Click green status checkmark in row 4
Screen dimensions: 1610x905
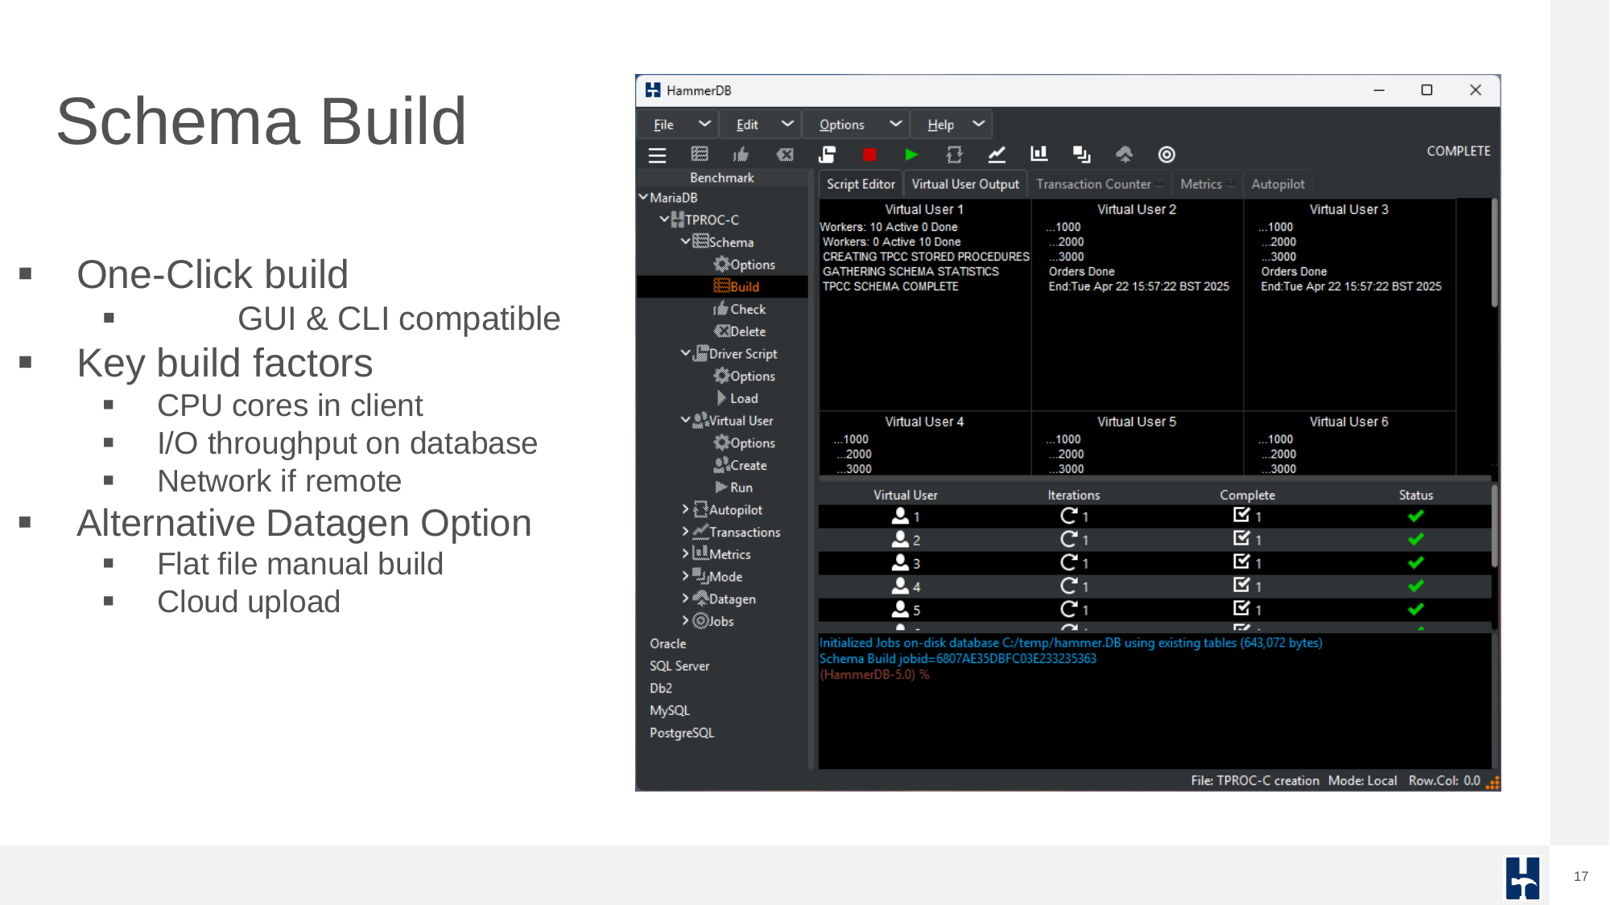point(1416,586)
